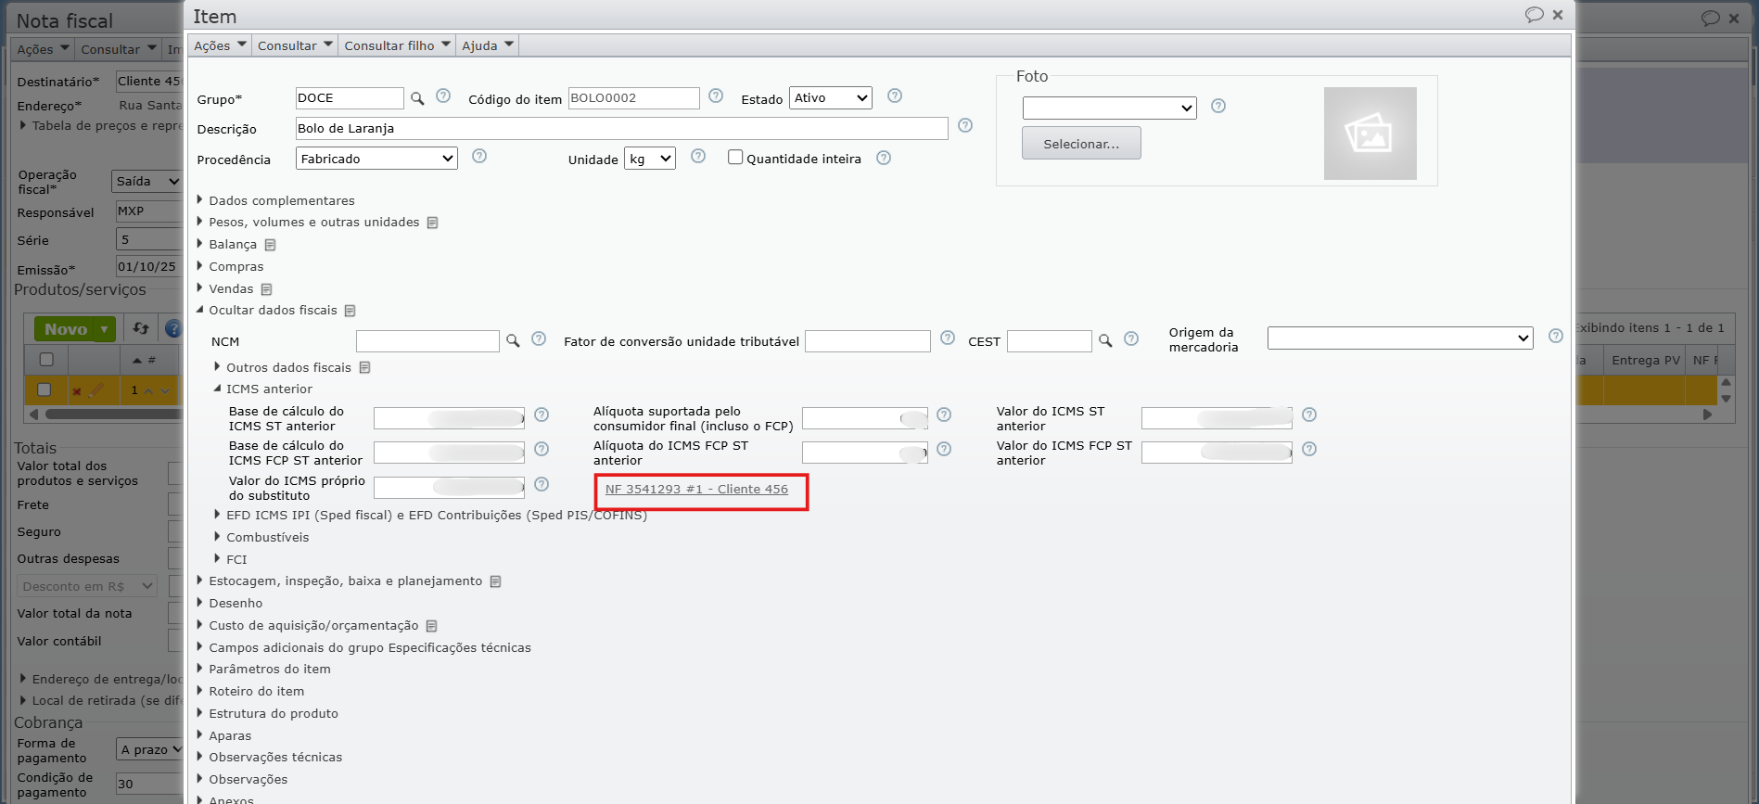Open help for Base de cálculo do ICMS ST anterior

542,415
